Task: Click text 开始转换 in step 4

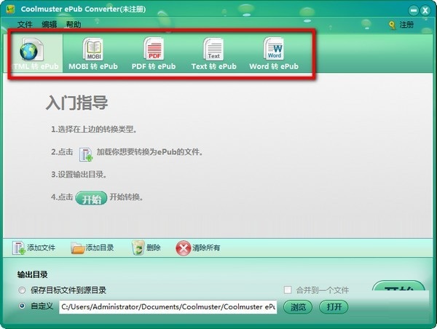Action: (x=126, y=197)
